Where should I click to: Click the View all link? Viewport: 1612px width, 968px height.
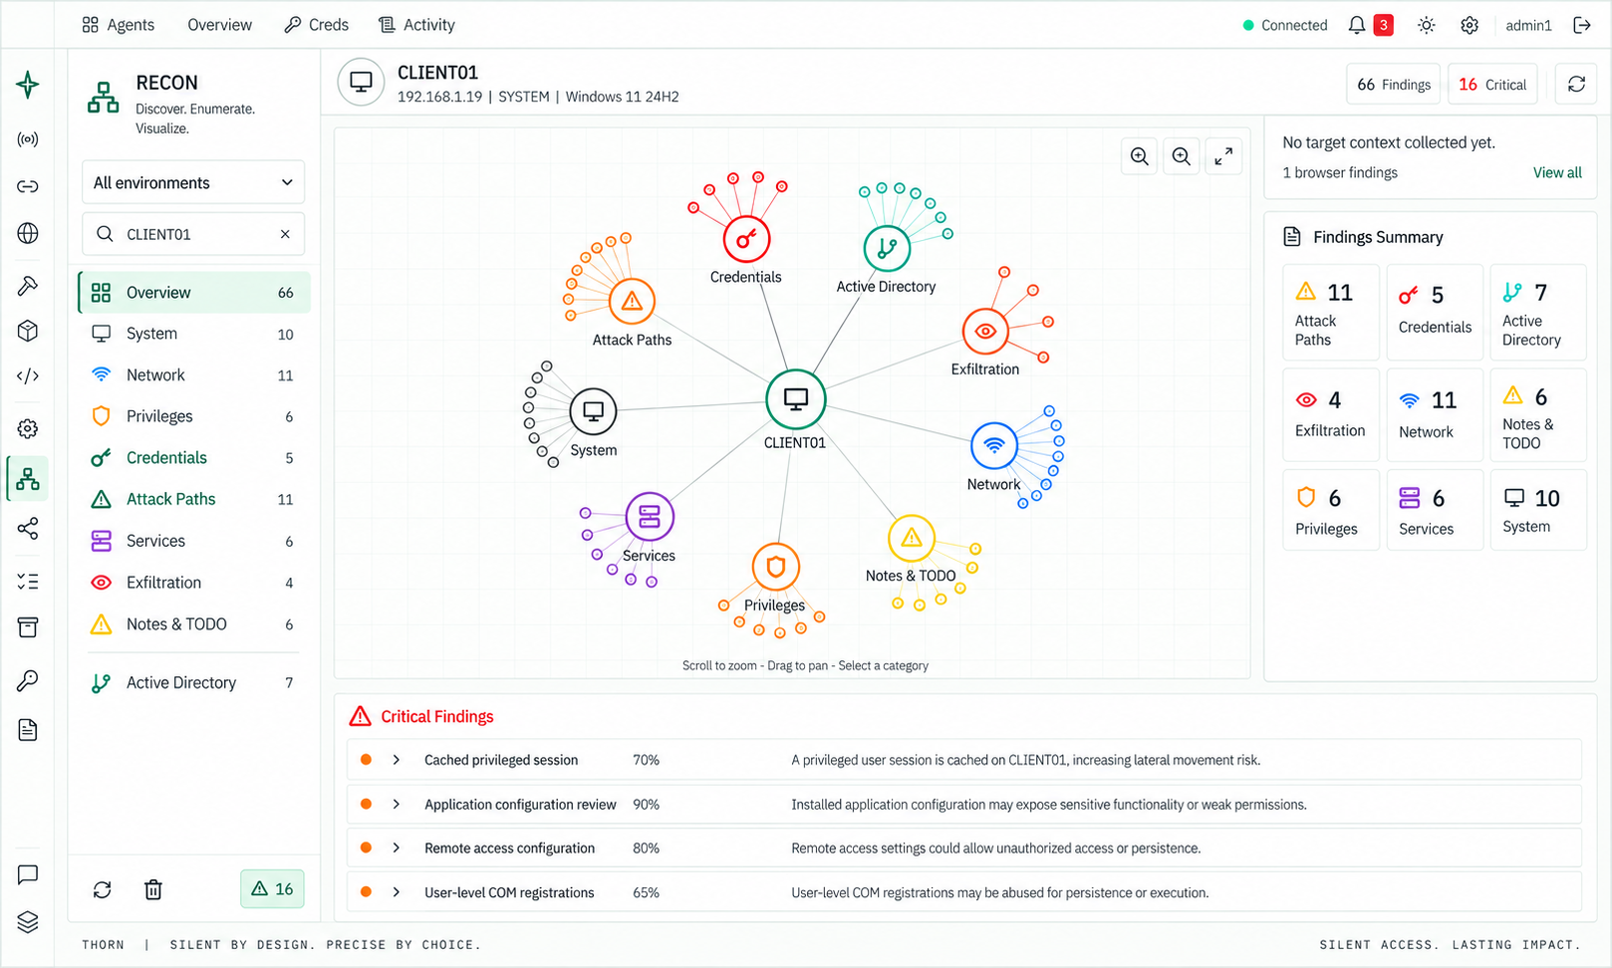pyautogui.click(x=1557, y=172)
